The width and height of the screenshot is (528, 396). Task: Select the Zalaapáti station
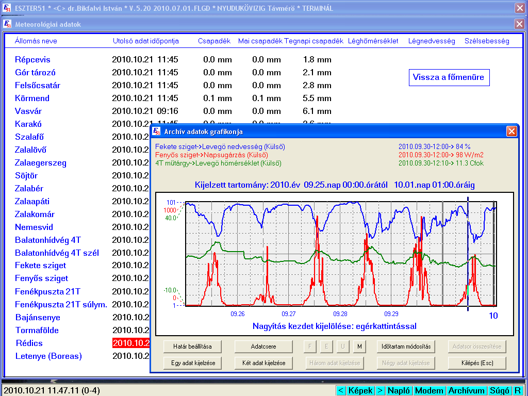click(32, 202)
